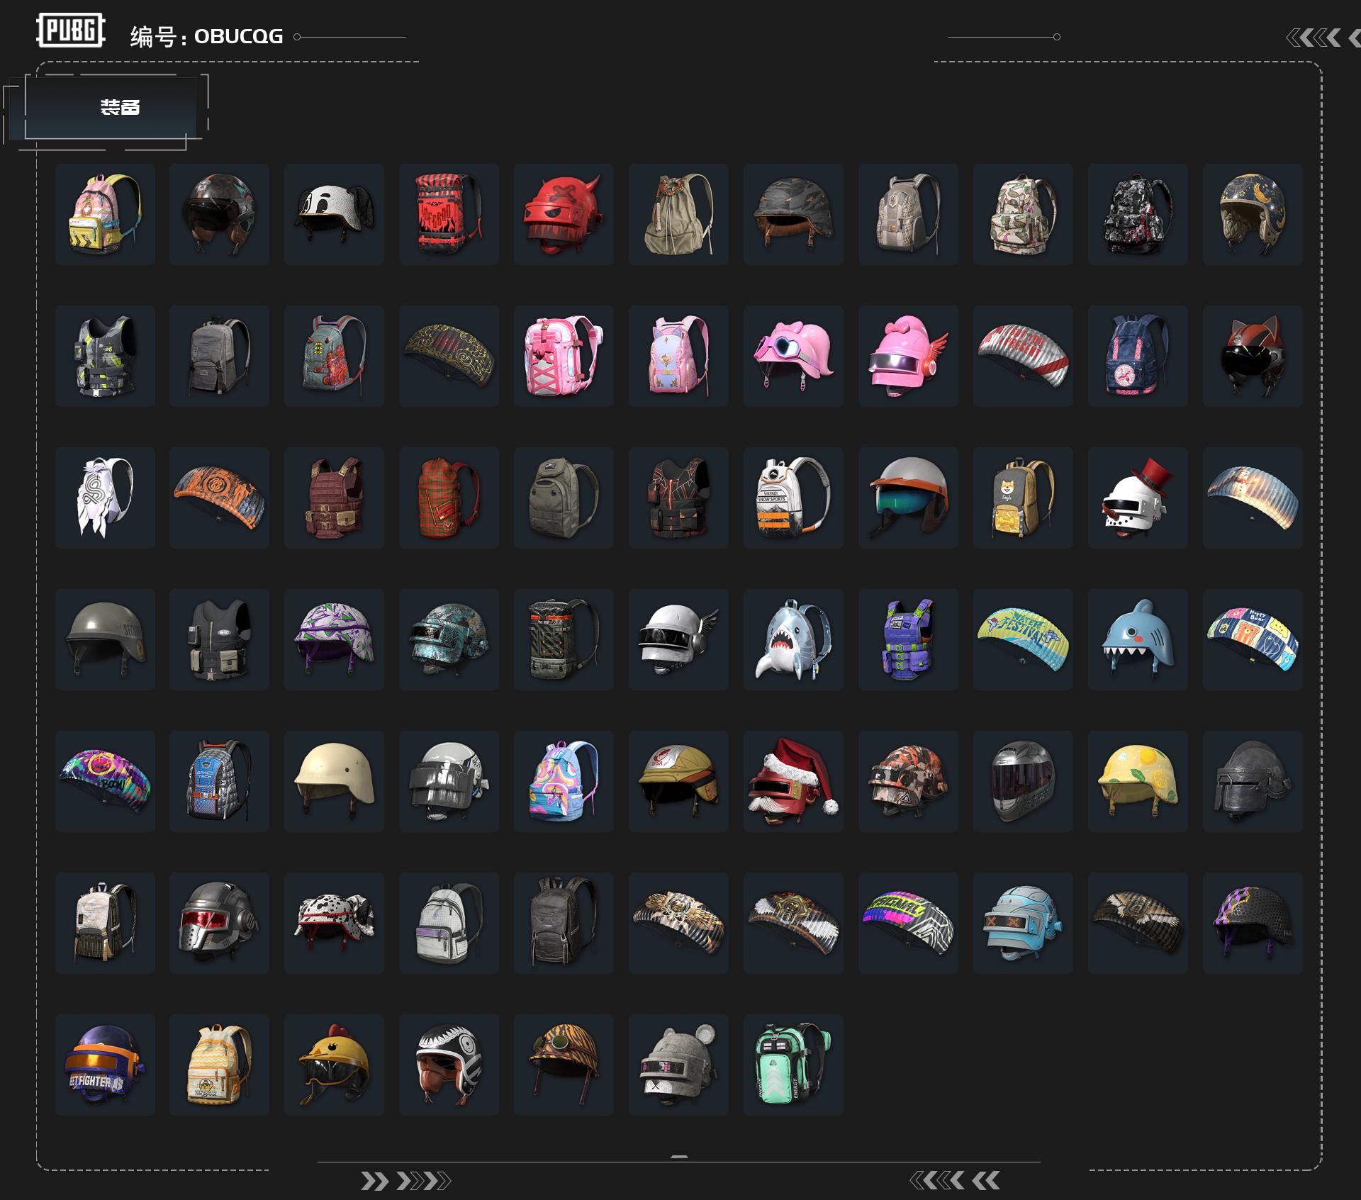Choose the pastel rainbow backpack
The height and width of the screenshot is (1200, 1361).
pos(564,781)
